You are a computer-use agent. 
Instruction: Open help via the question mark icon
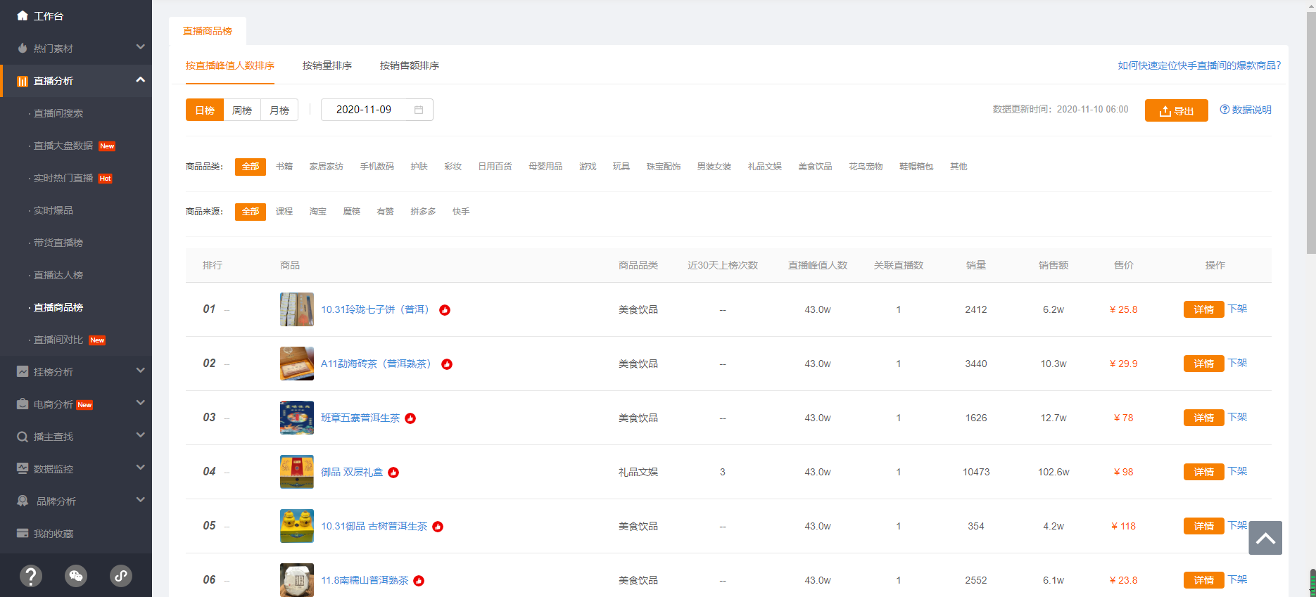tap(30, 576)
